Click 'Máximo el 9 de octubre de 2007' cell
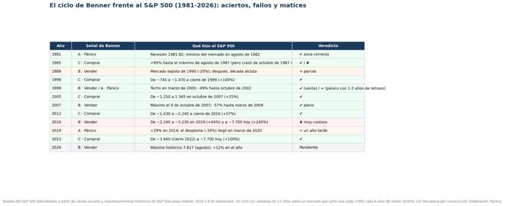 (x=213, y=105)
